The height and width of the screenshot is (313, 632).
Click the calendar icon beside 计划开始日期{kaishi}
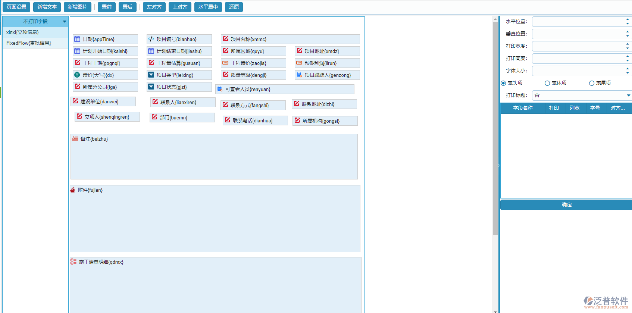[x=77, y=51]
